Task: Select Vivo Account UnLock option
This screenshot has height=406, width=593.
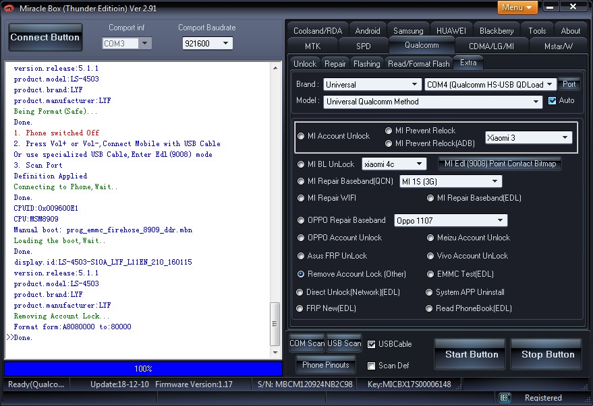Action: pyautogui.click(x=430, y=256)
